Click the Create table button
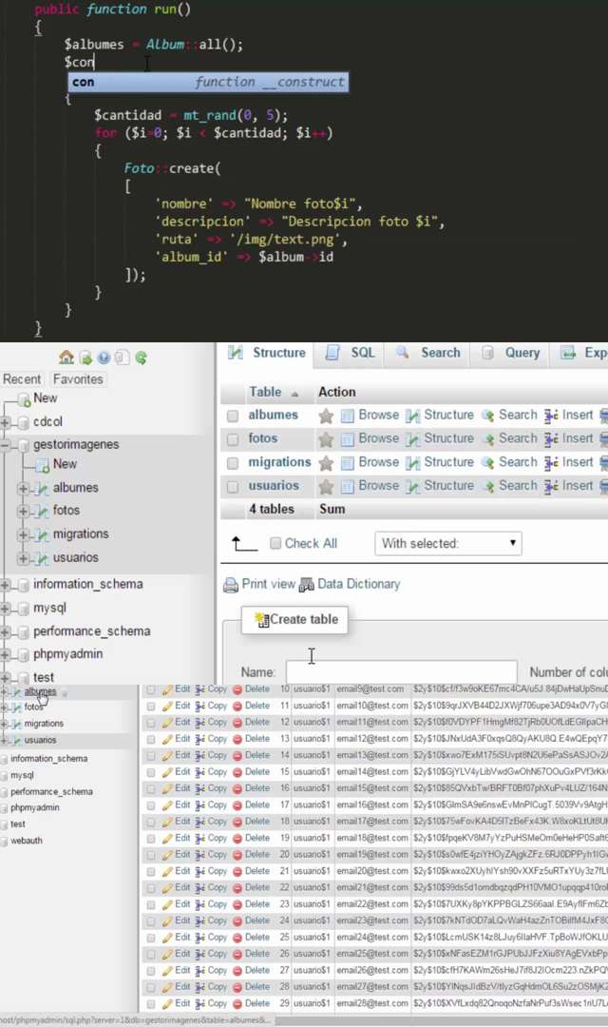 pyautogui.click(x=295, y=620)
